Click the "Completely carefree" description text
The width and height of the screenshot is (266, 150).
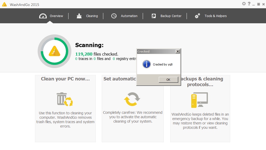[x=133, y=117]
